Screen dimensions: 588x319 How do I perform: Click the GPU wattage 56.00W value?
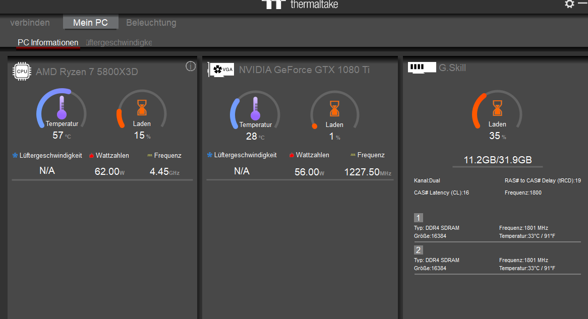coord(309,172)
